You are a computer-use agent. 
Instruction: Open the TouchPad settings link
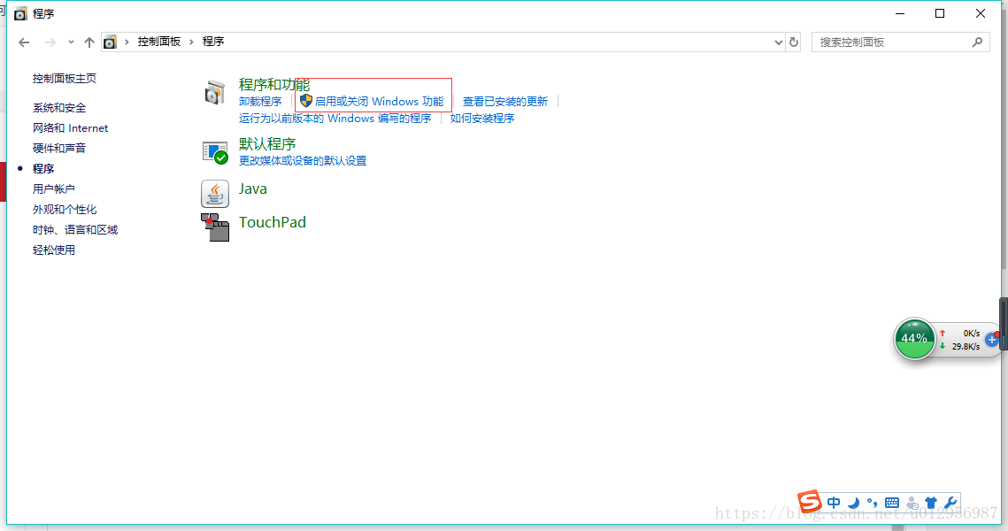click(273, 222)
